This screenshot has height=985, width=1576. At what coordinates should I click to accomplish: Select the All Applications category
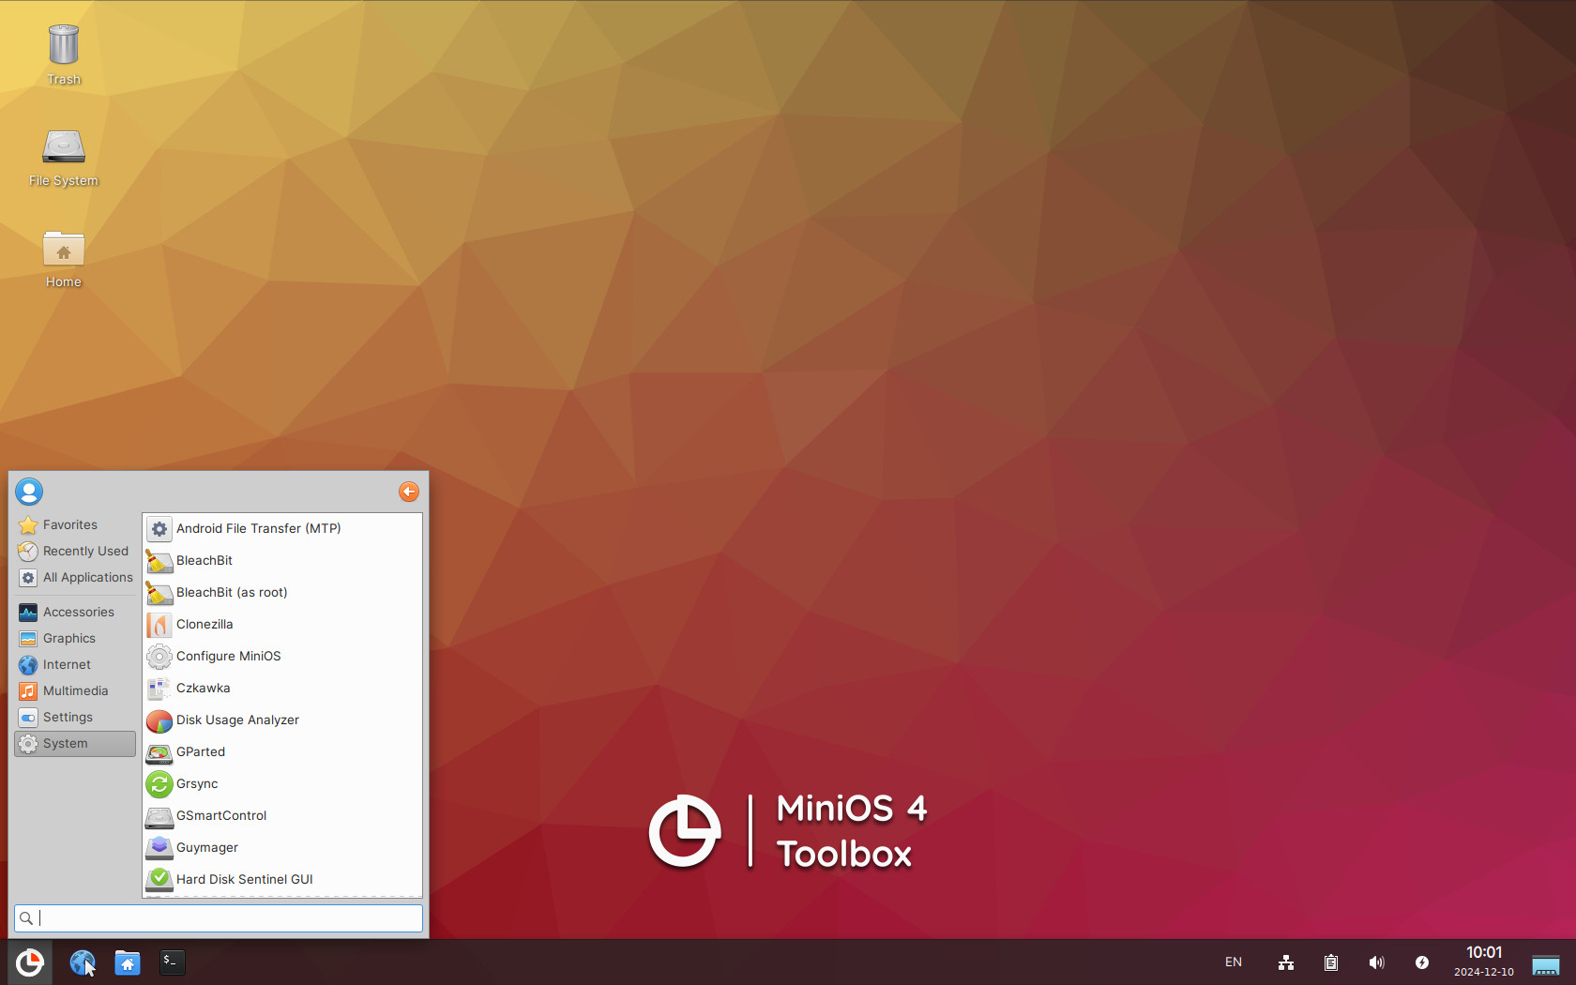point(75,577)
